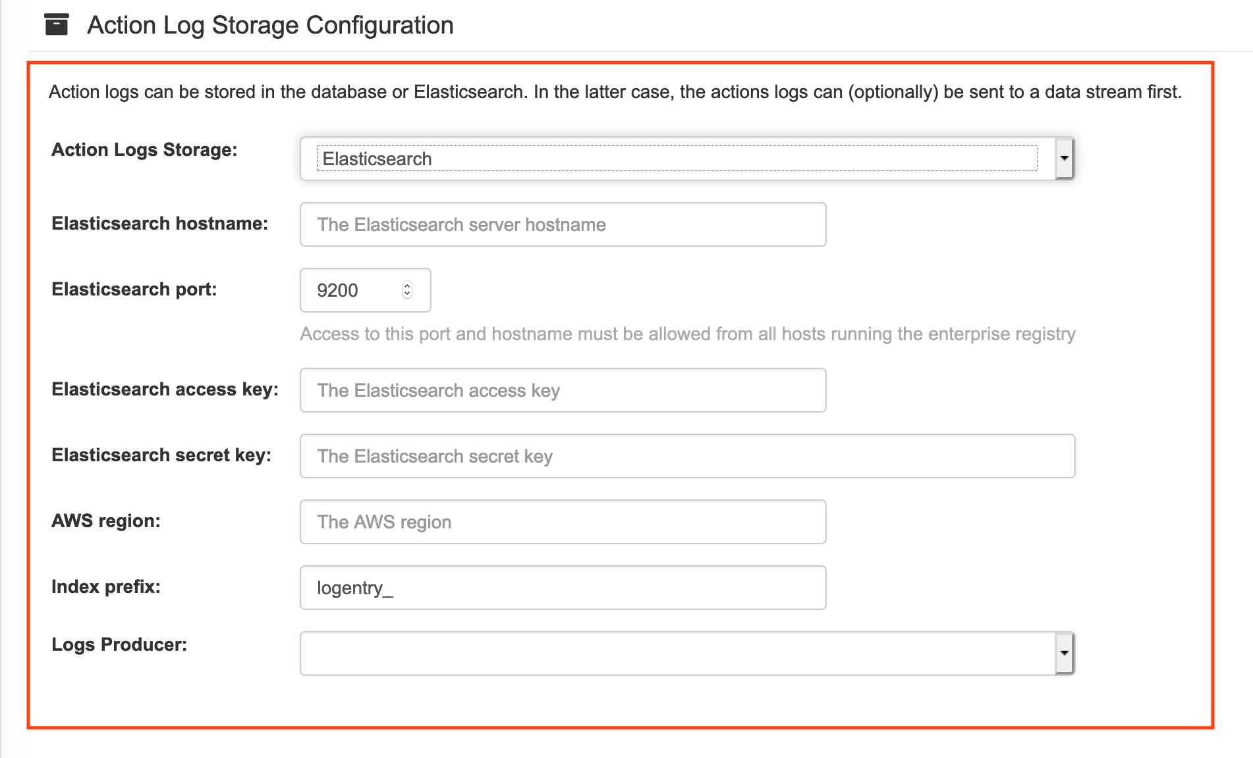Click the action logs description paragraph

(615, 91)
